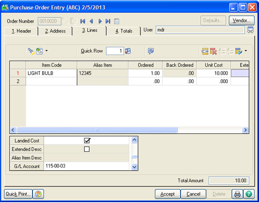Open the comment bubble icon in lines toolbar
Image resolution: width=259 pixels, height=203 pixels.
(x=151, y=51)
